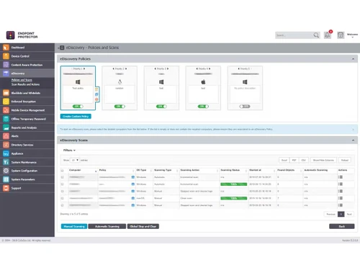Click the right arrow next to Priority 2
This screenshot has width=360, height=270.
[x=126, y=69]
